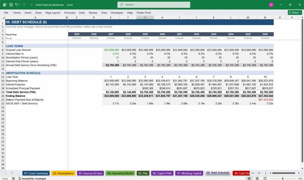Go to the previous sheet tab arrow
The image size is (304, 180).
pyautogui.click(x=6, y=173)
